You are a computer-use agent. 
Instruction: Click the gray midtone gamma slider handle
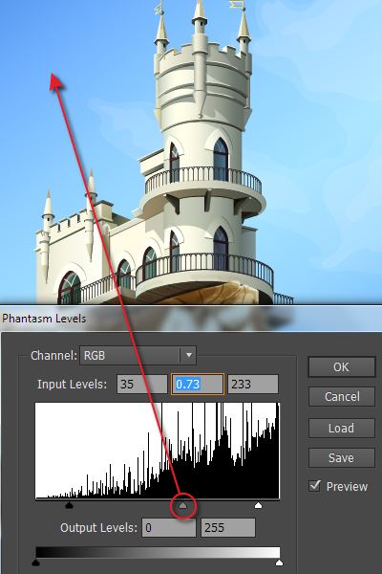[182, 505]
